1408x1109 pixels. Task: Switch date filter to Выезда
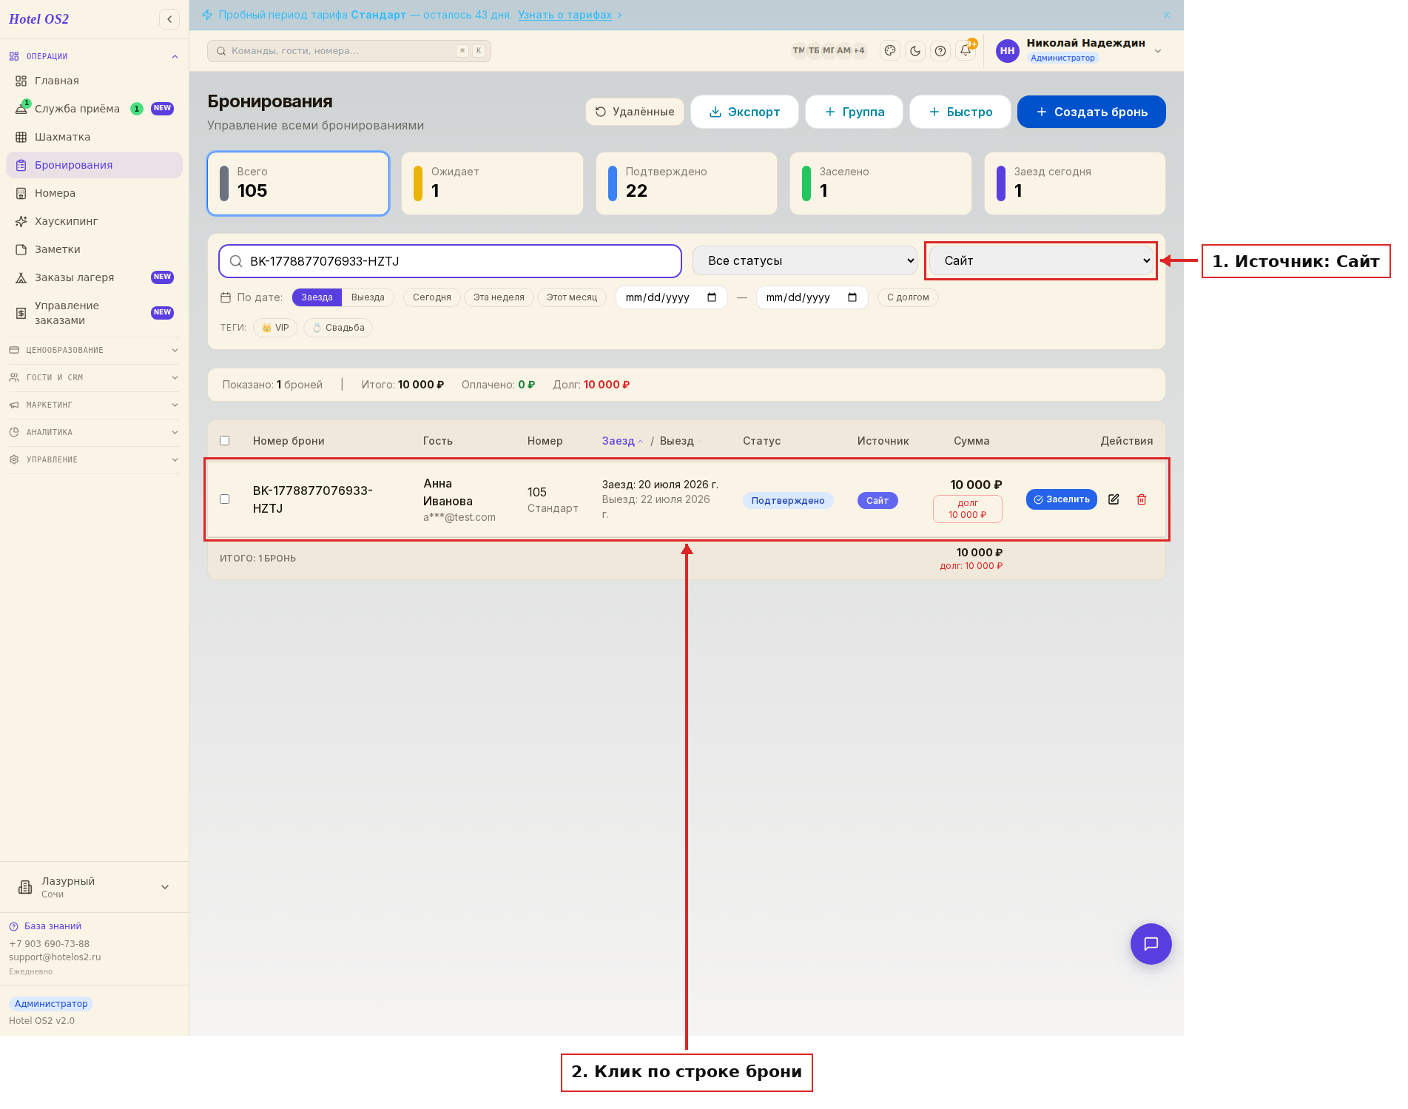point(368,297)
